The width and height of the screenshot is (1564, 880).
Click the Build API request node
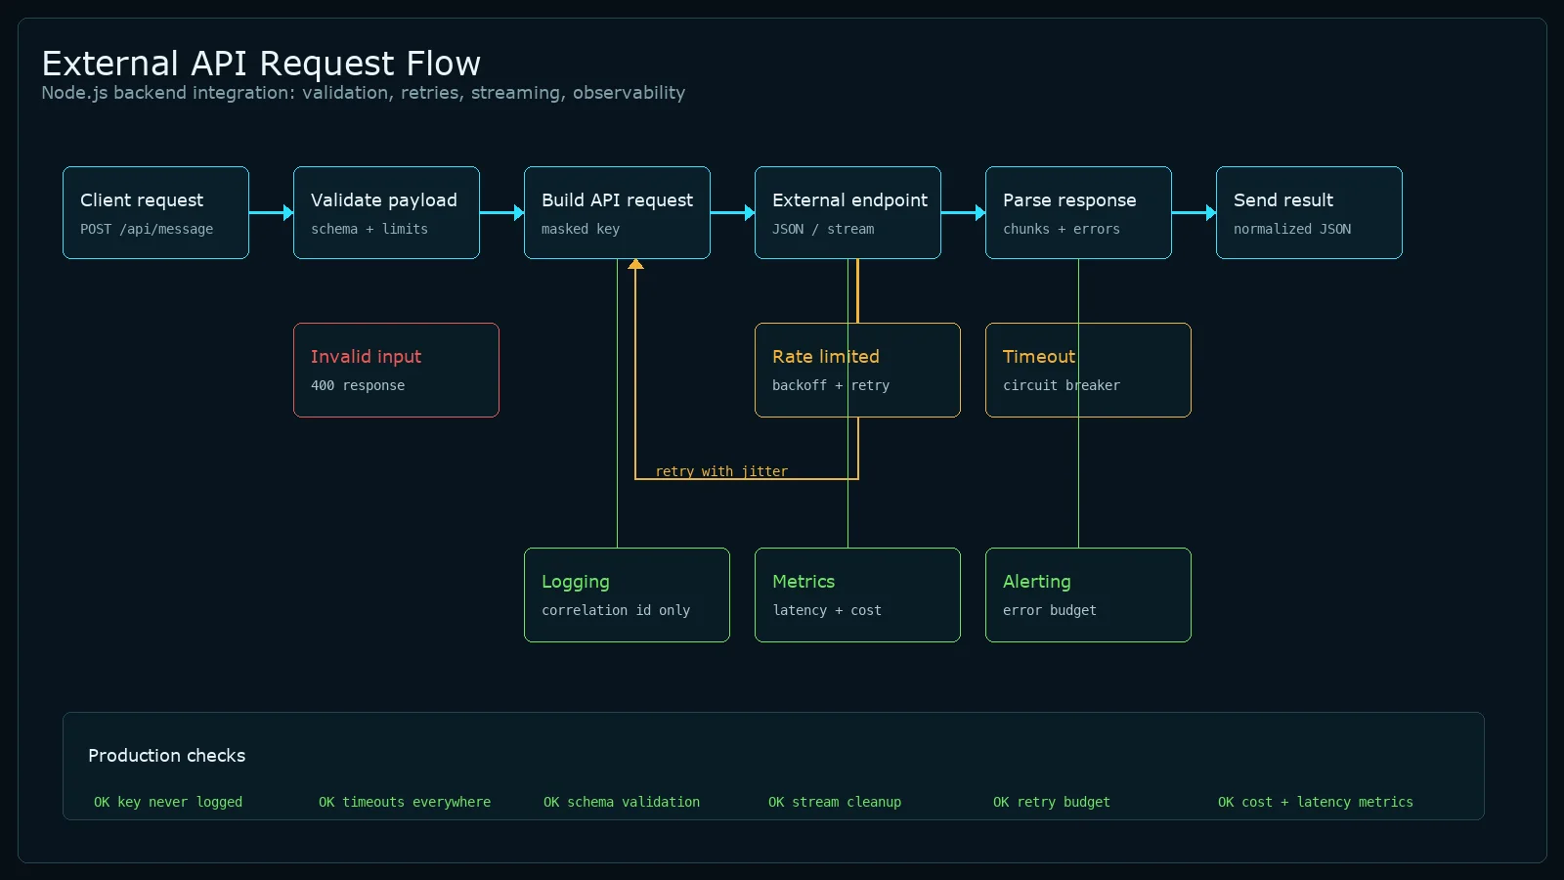[x=617, y=212]
